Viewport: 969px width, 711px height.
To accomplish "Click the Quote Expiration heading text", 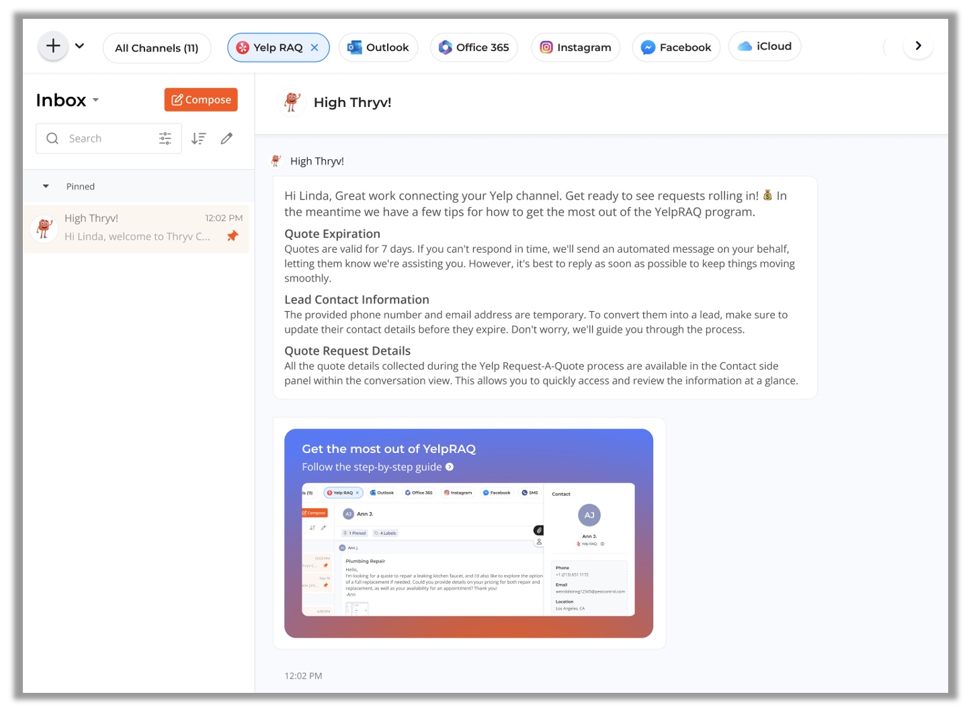I will (332, 234).
